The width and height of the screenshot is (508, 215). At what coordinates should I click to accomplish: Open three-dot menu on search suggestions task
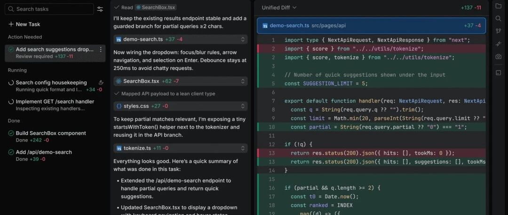point(101,49)
